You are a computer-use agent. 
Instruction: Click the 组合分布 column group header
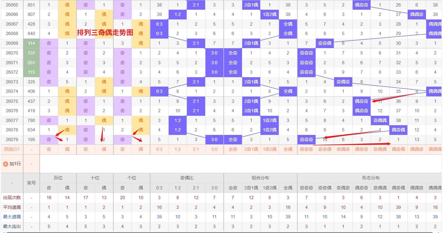pyautogui.click(x=261, y=178)
